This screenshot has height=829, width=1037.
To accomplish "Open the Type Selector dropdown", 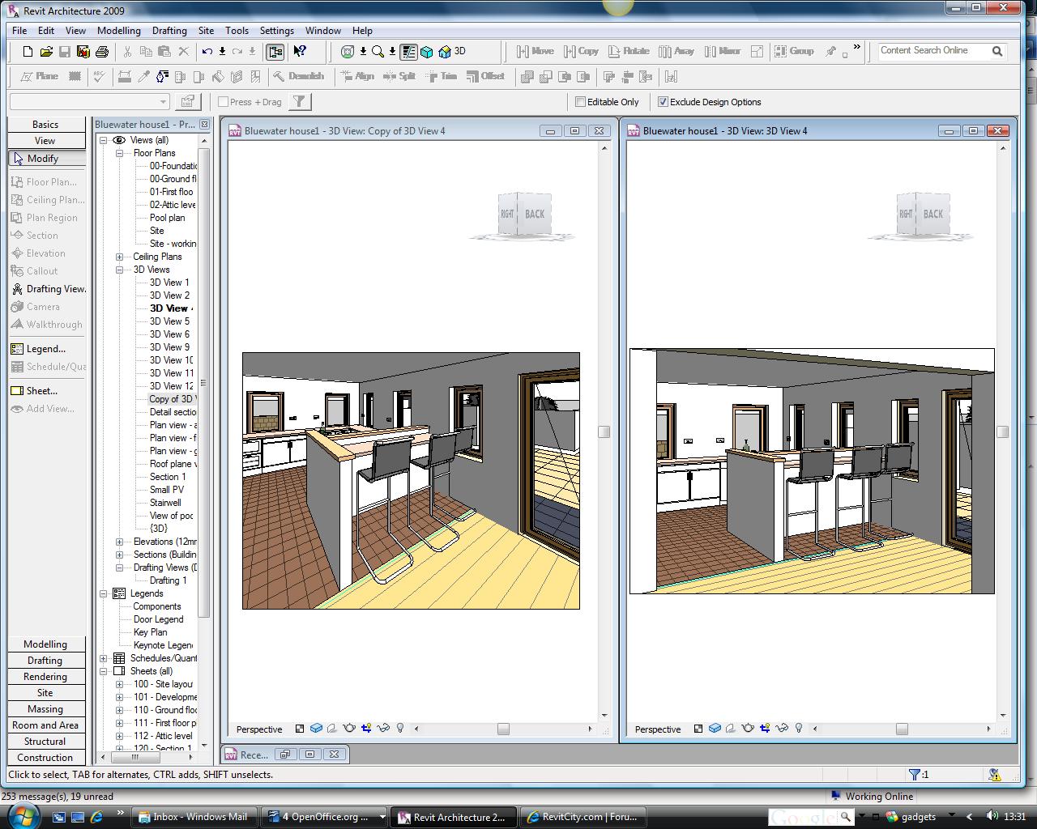I will click(163, 102).
